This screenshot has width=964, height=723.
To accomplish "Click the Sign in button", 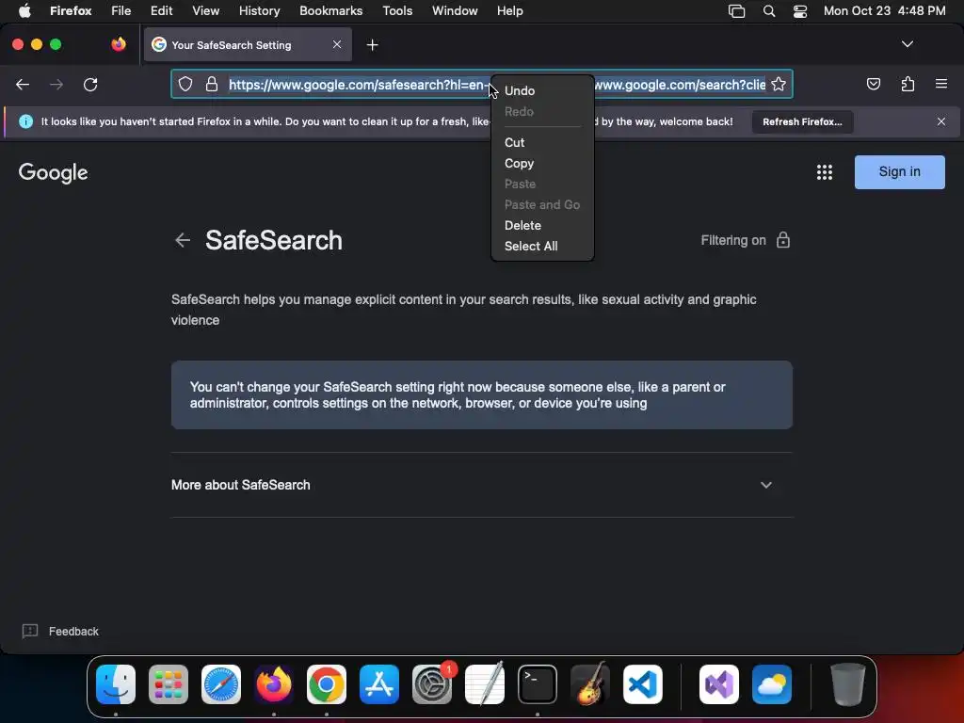I will (899, 172).
